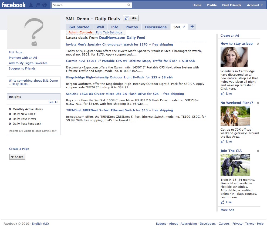The height and width of the screenshot is (229, 267).
Task: Click the search magnifier icon
Action: (x=129, y=5)
